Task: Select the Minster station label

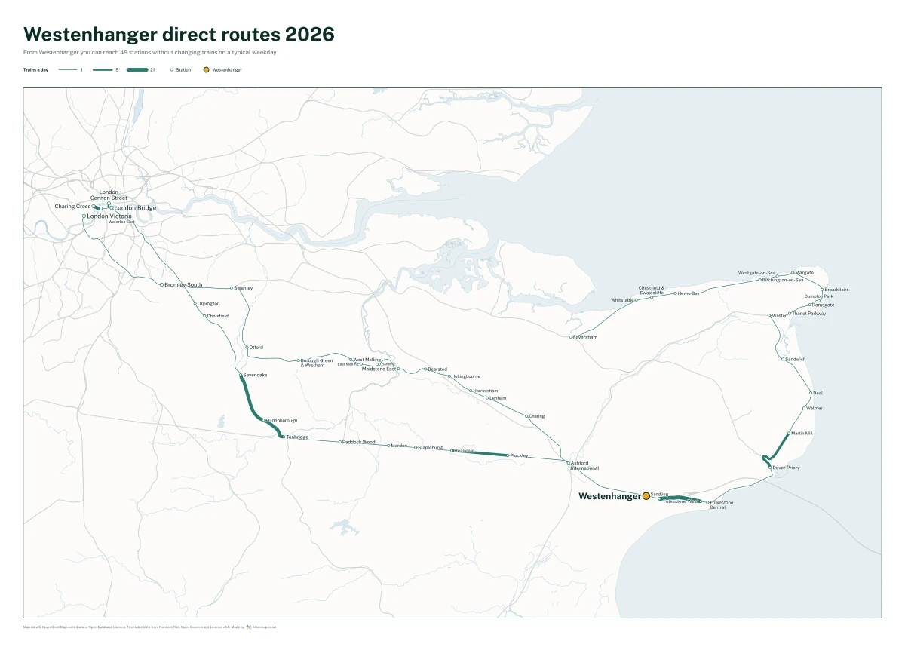Action: click(x=778, y=315)
